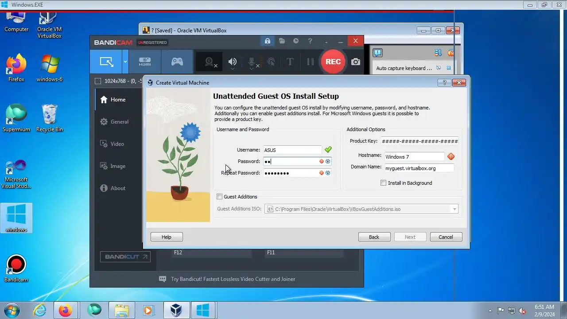Click red warning icon in Repeat Password field

(x=322, y=173)
